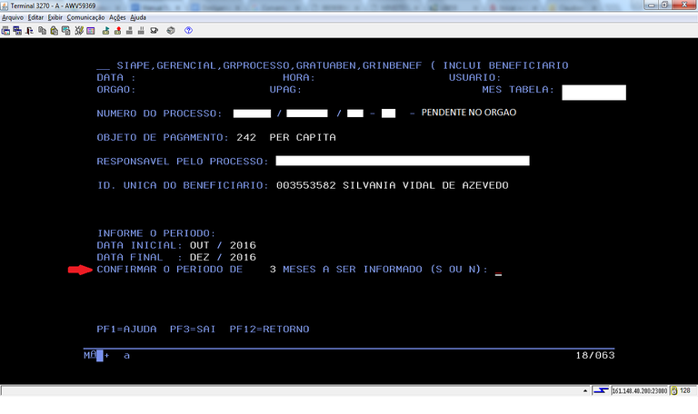Click the padlock security icon in the status bar

(674, 391)
